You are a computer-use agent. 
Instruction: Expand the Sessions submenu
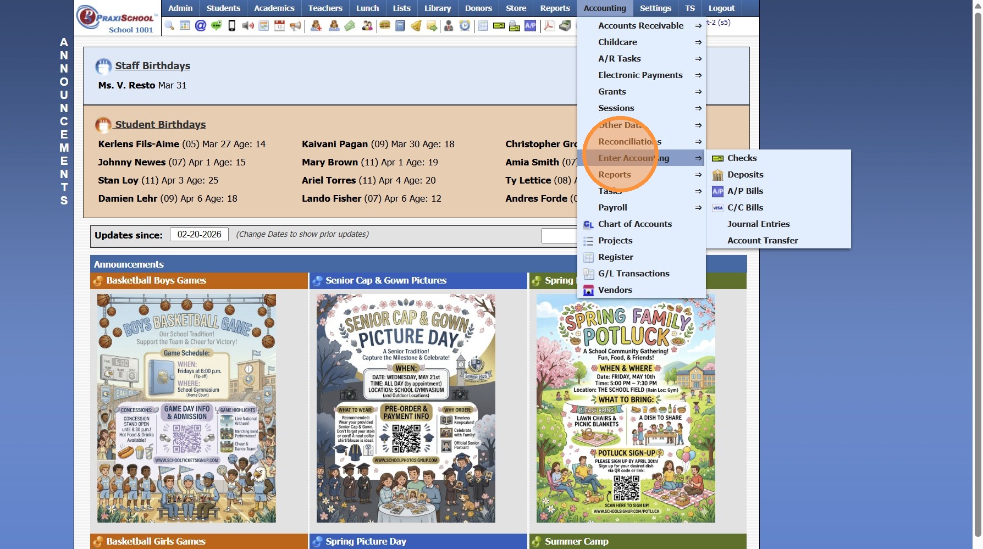click(x=642, y=108)
